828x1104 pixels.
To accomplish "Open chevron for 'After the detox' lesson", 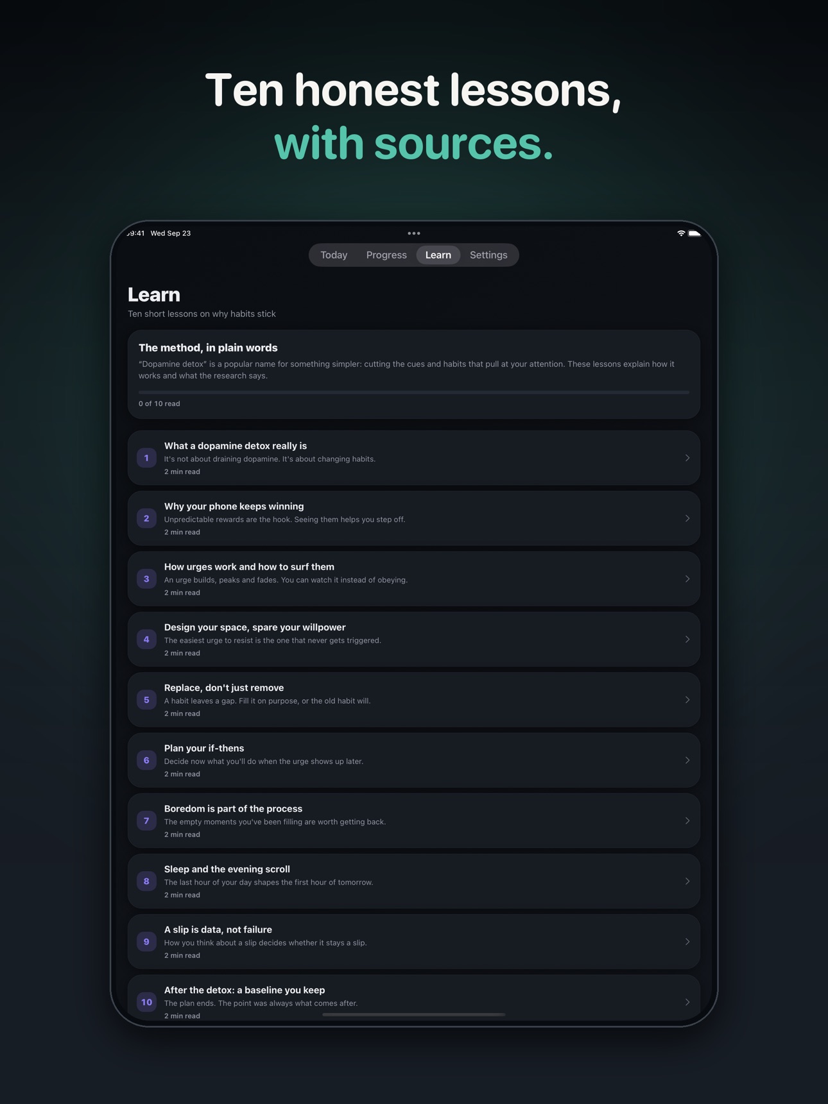I will (x=687, y=1002).
